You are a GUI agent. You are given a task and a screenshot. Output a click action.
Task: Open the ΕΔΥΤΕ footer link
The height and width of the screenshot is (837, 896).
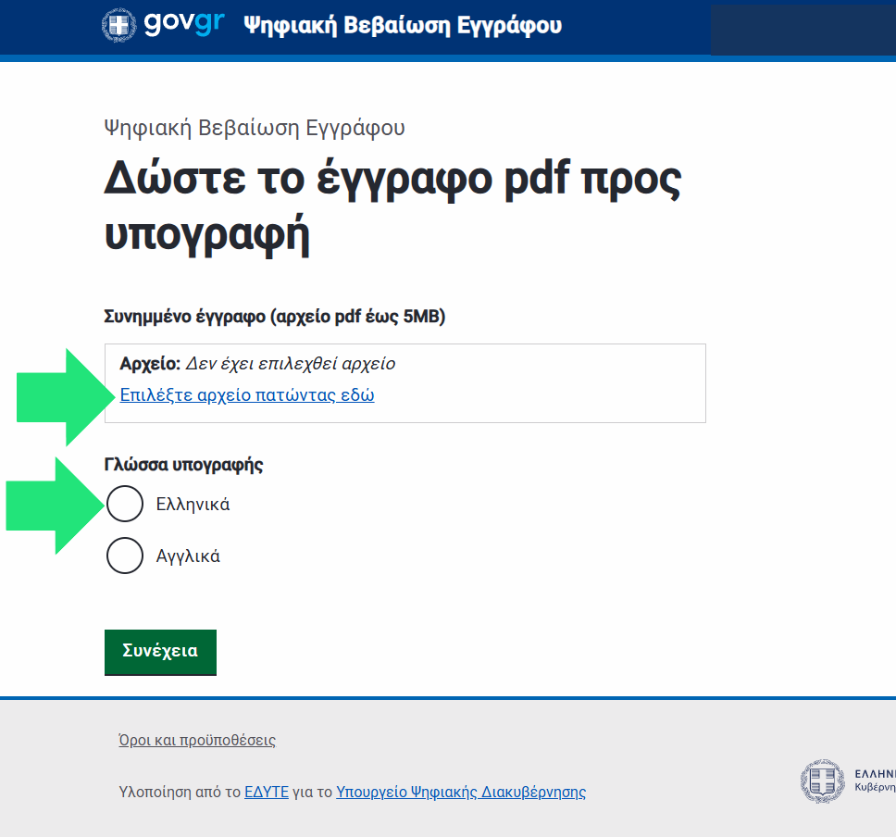click(267, 792)
